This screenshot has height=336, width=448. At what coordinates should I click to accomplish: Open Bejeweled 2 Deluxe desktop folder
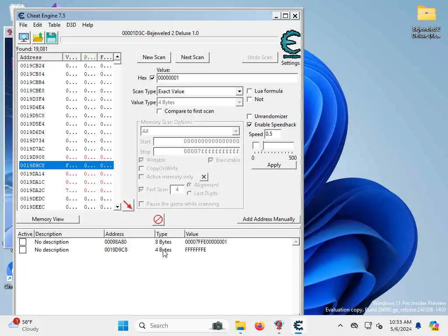pos(426,22)
